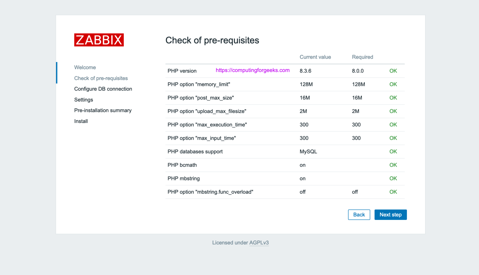
Task: Click the PHP databases support row
Action: tap(195, 152)
